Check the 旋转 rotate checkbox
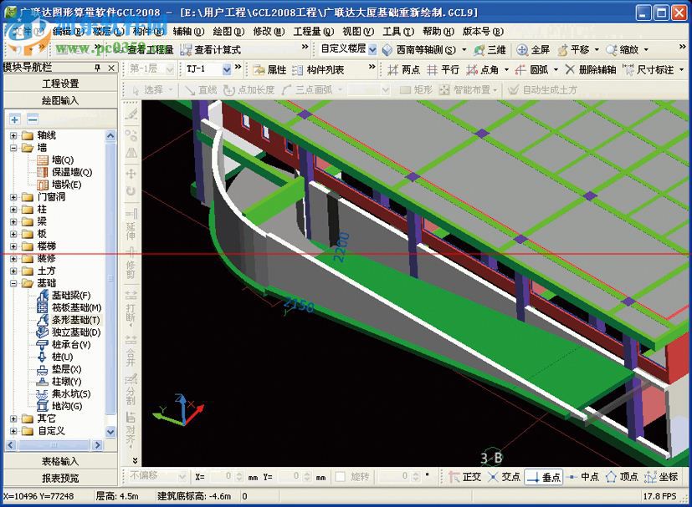Screen dimensions: 692x507 (x=341, y=477)
